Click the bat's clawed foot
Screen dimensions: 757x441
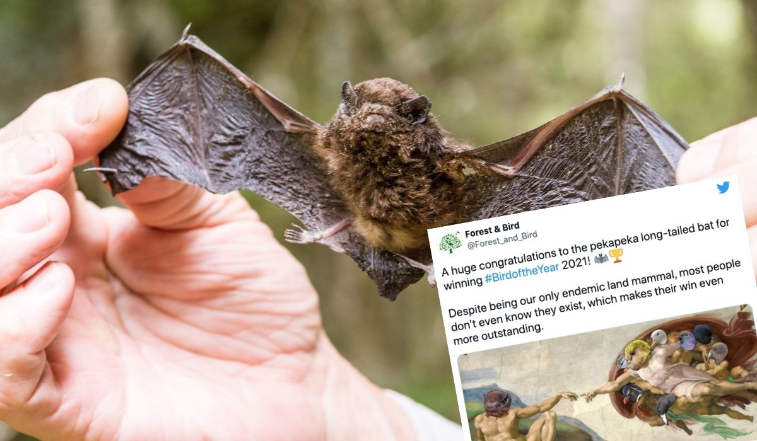coord(296,234)
